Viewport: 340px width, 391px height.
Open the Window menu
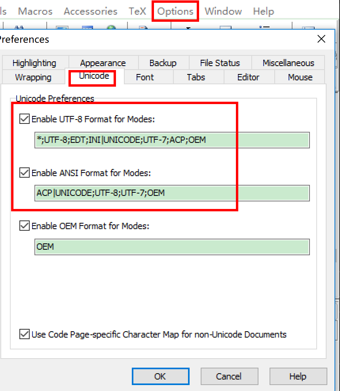(x=223, y=11)
